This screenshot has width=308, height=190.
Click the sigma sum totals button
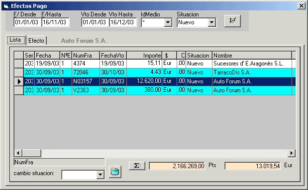[x=137, y=166]
